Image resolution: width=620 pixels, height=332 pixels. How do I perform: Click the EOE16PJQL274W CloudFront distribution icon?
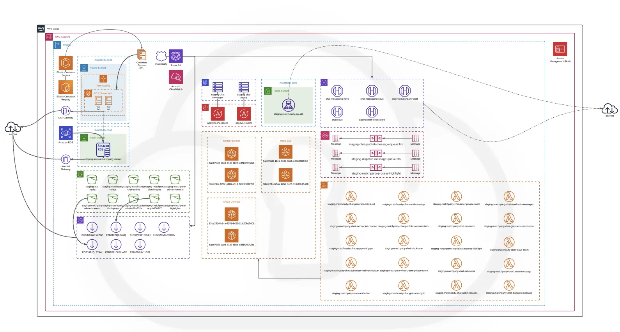pos(92,244)
